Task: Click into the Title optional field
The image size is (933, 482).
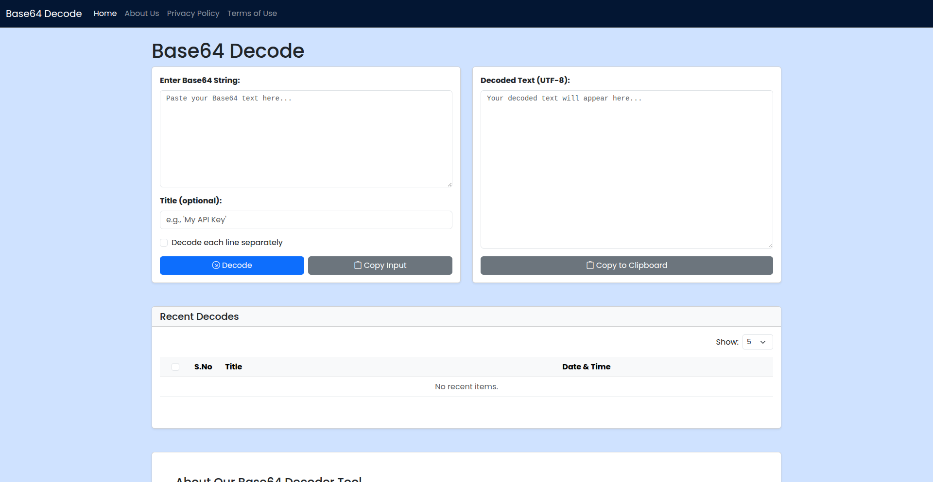Action: (306, 220)
